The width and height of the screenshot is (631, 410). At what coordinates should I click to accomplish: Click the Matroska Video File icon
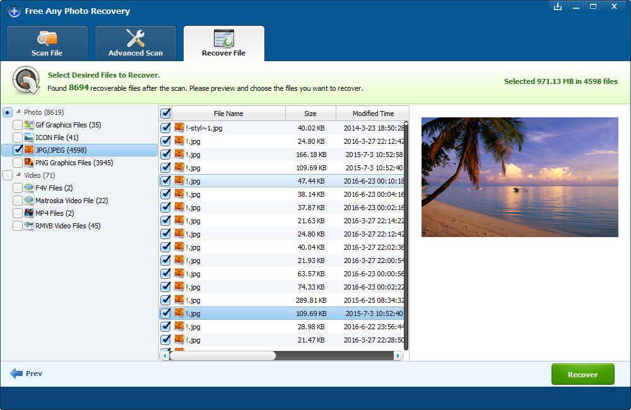29,201
